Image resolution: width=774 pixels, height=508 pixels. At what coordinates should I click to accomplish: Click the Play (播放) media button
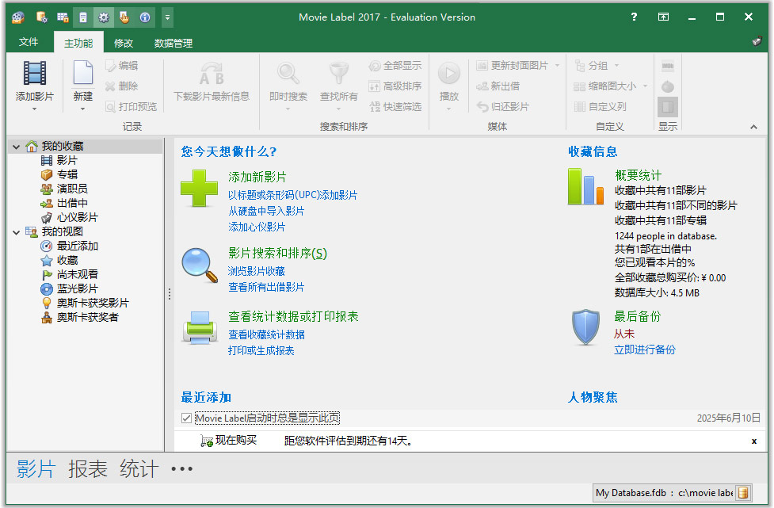[449, 74]
